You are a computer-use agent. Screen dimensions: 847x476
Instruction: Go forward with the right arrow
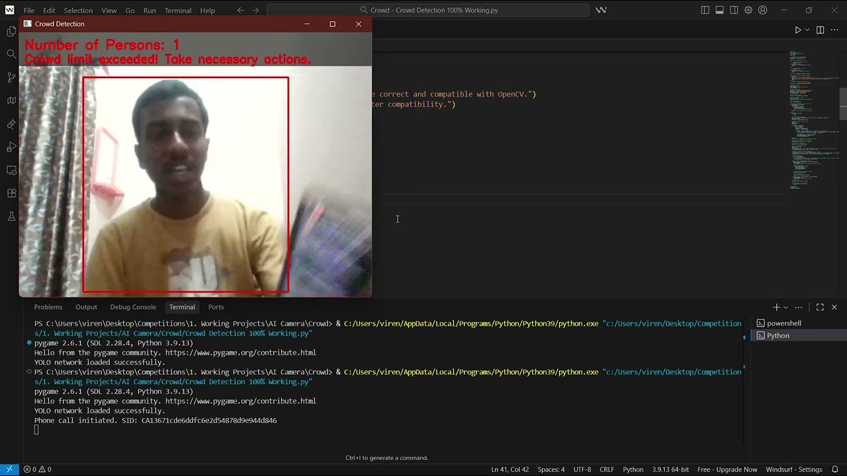pos(255,10)
